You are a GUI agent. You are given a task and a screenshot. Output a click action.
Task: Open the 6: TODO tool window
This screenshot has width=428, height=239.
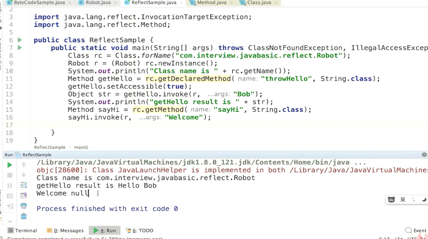(x=140, y=231)
